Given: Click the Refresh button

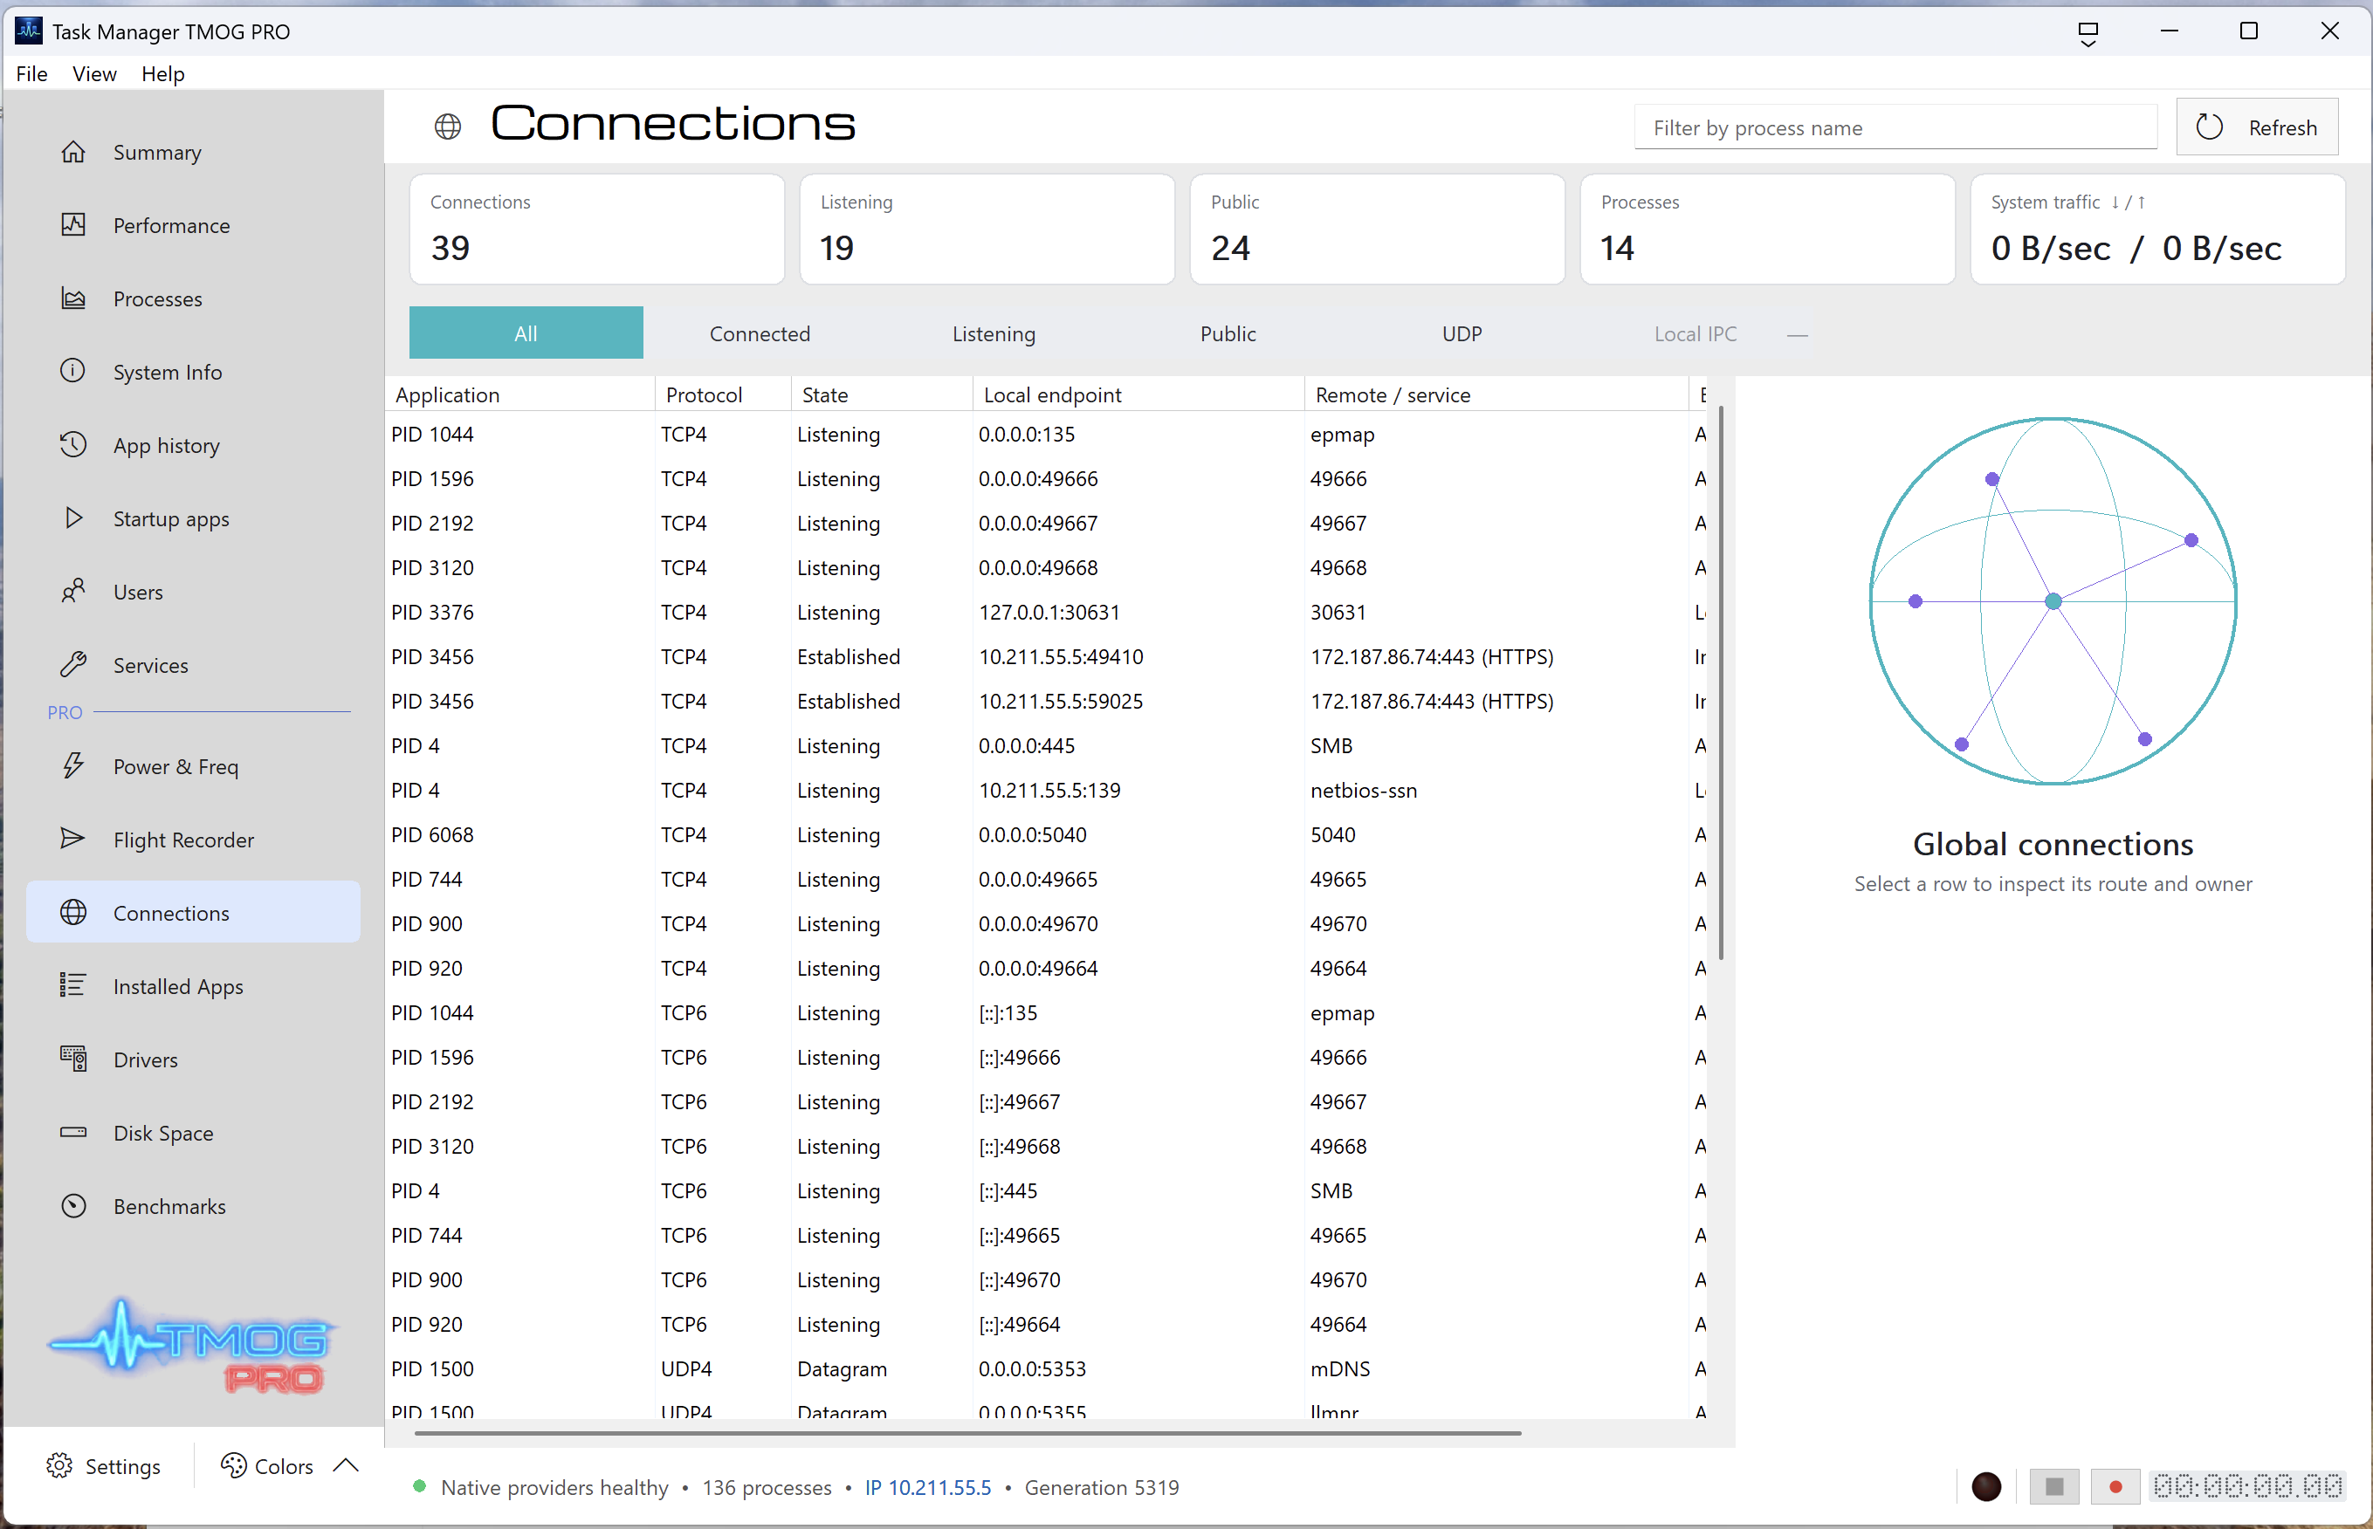Looking at the screenshot, I should 2256,127.
